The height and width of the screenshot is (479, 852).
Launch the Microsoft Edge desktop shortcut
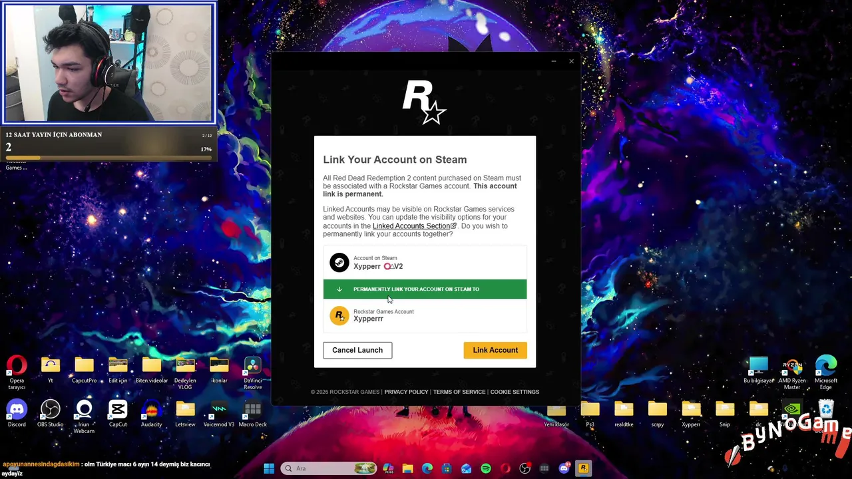(826, 373)
